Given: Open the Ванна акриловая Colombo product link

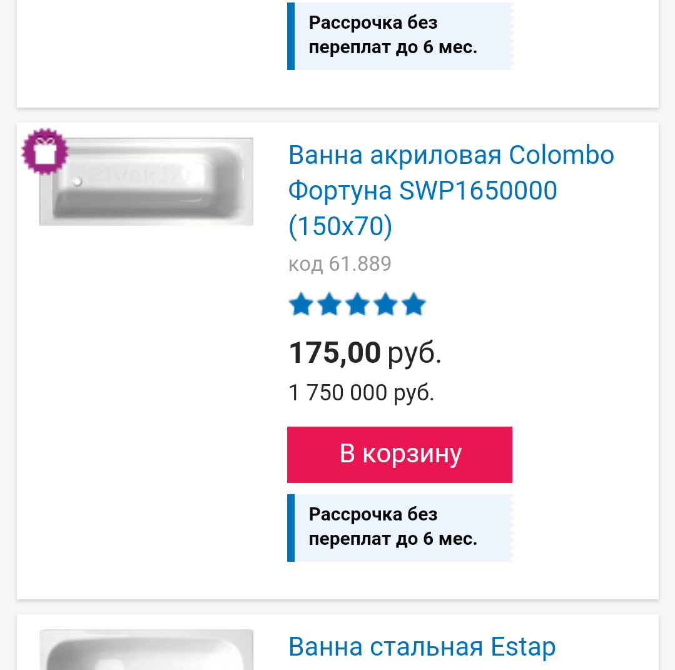Looking at the screenshot, I should pyautogui.click(x=450, y=155).
